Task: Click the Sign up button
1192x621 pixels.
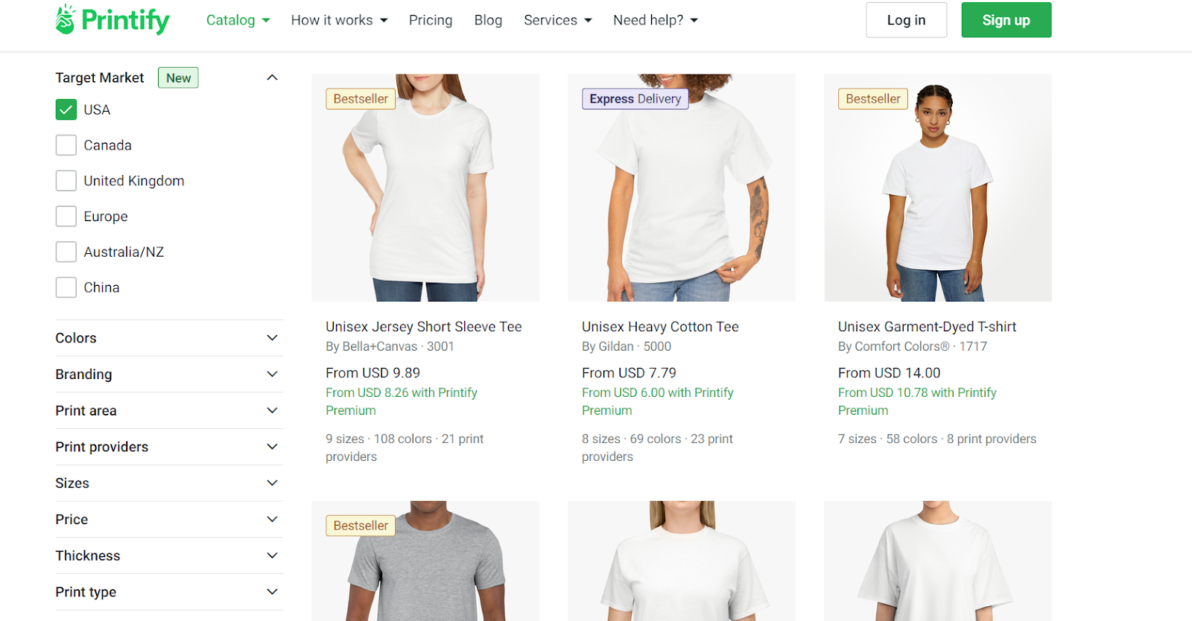Action: pos(1006,20)
